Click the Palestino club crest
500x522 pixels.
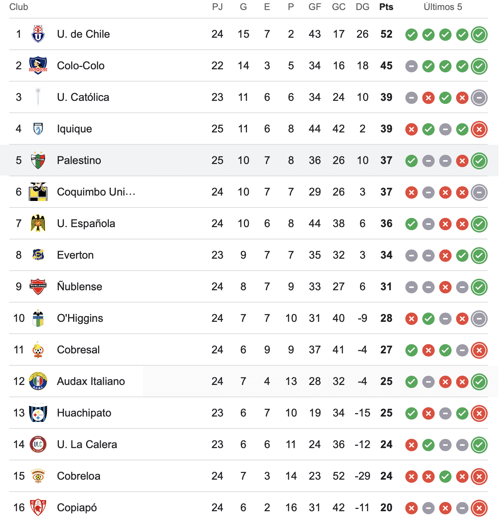(x=38, y=161)
